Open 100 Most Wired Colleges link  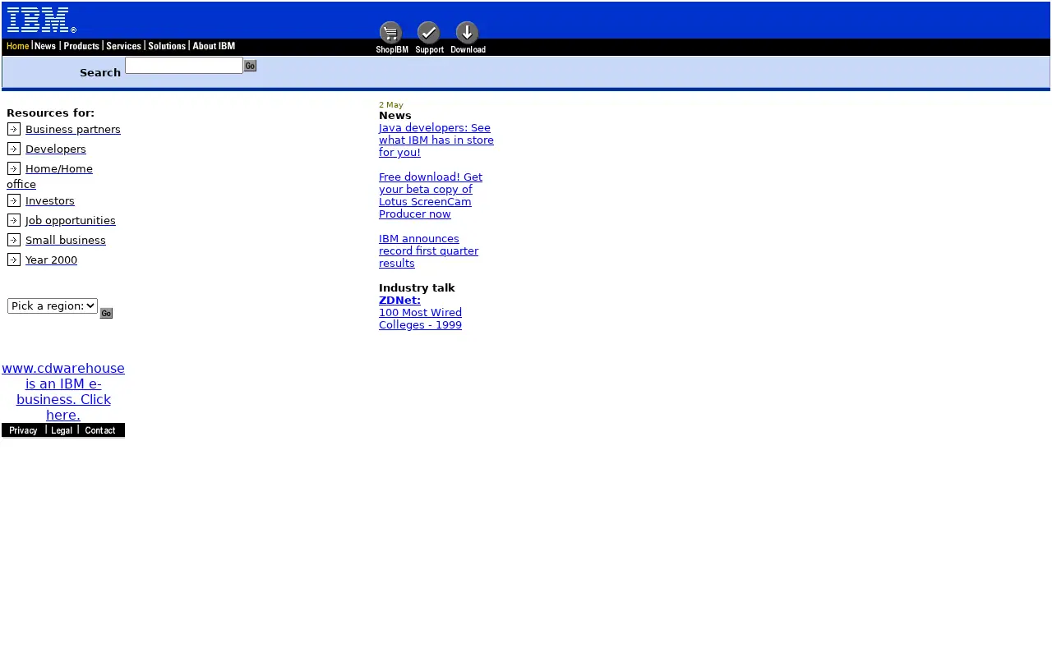coord(420,319)
